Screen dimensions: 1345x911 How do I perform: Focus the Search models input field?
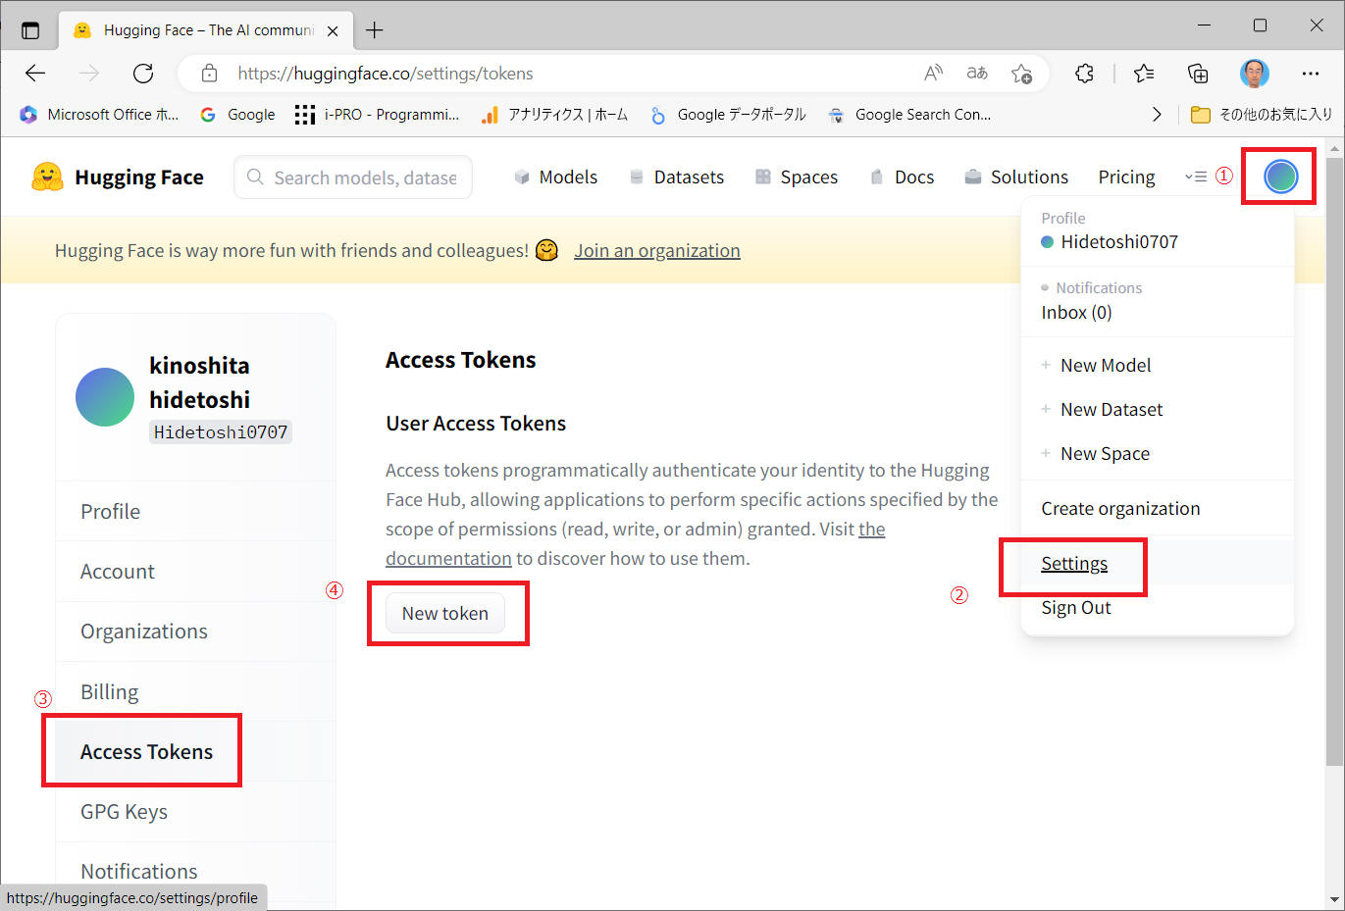click(x=353, y=177)
